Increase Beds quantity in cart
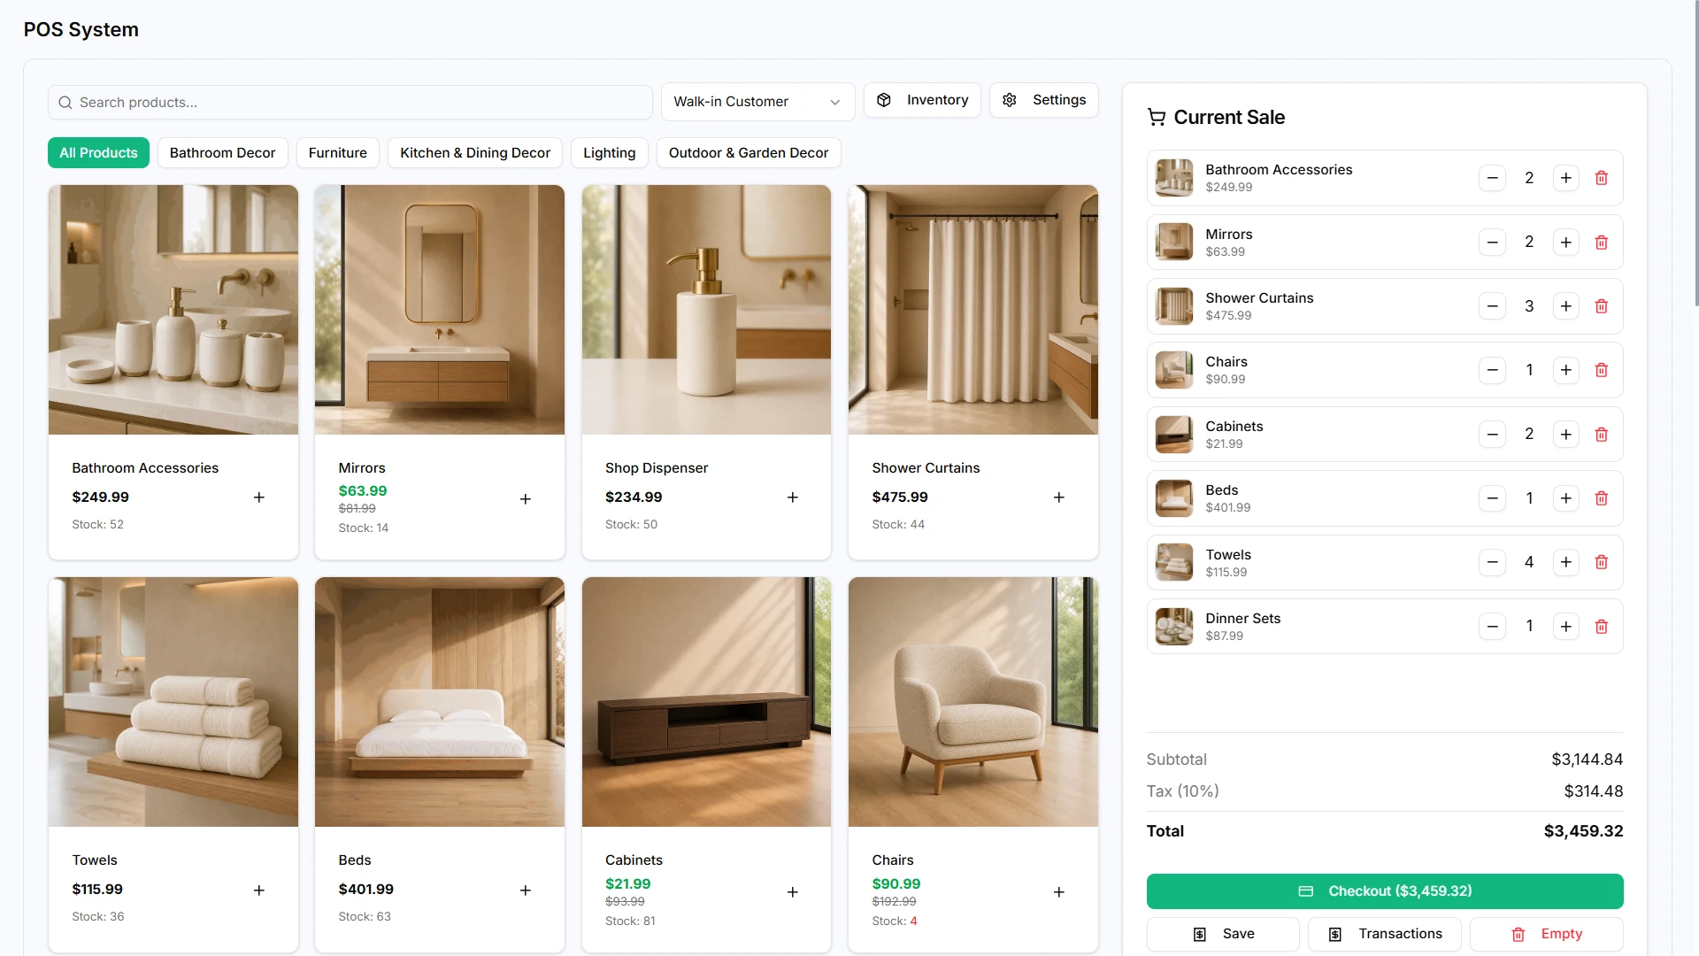 (x=1566, y=498)
